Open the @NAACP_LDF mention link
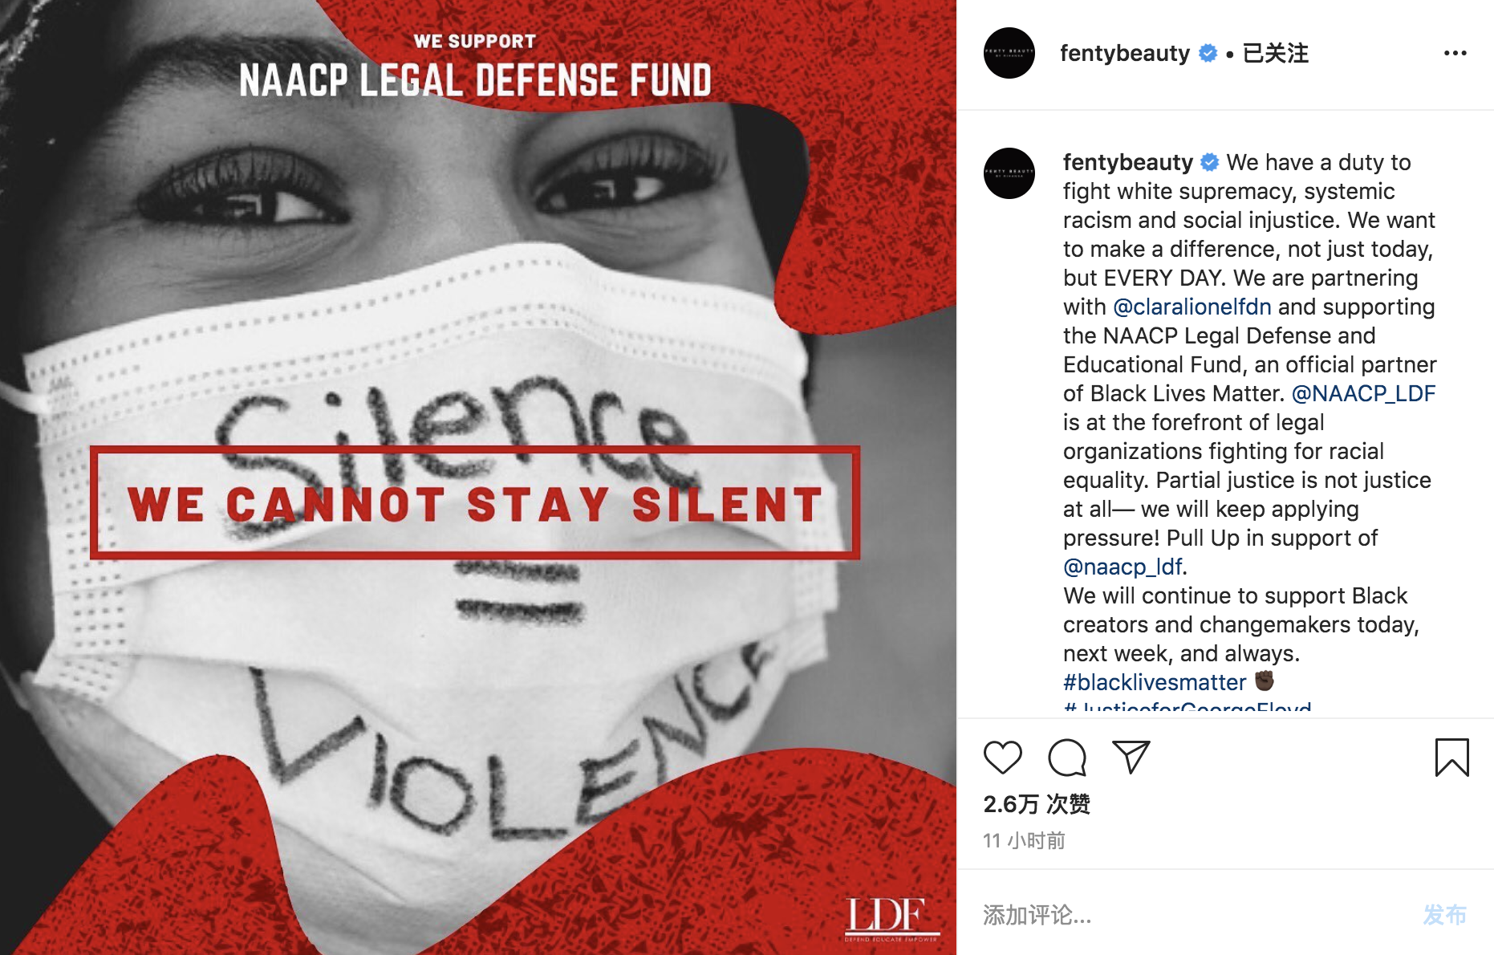 (1363, 393)
